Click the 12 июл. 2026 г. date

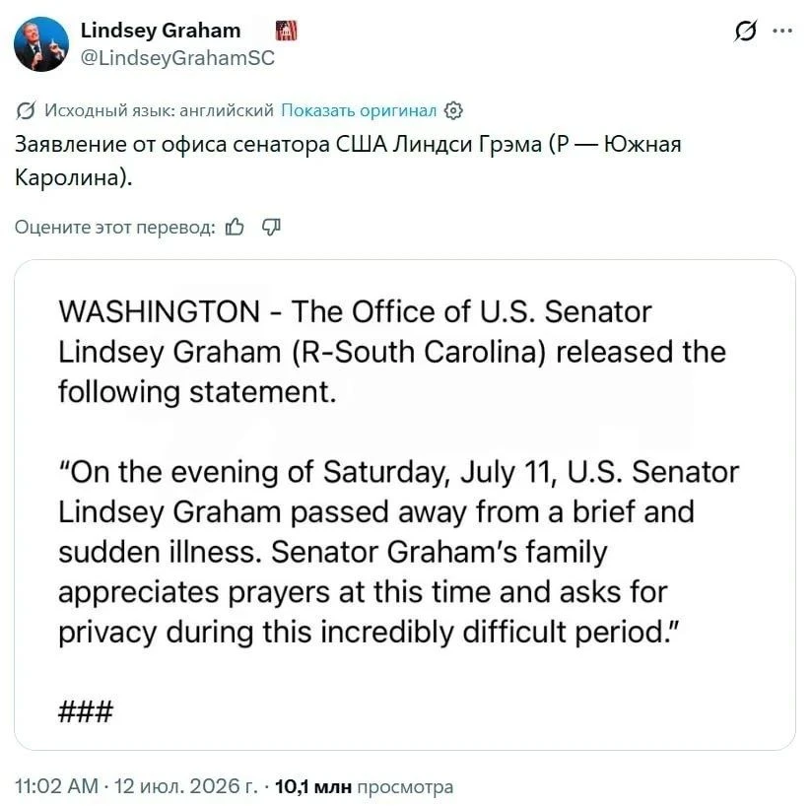(x=185, y=786)
